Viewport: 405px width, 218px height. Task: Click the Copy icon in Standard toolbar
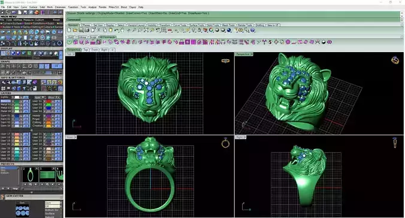click(x=105, y=30)
